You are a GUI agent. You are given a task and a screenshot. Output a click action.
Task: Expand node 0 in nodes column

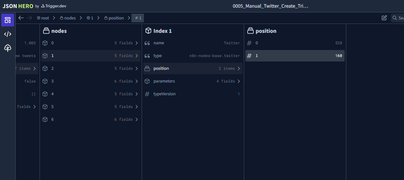pyautogui.click(x=91, y=43)
